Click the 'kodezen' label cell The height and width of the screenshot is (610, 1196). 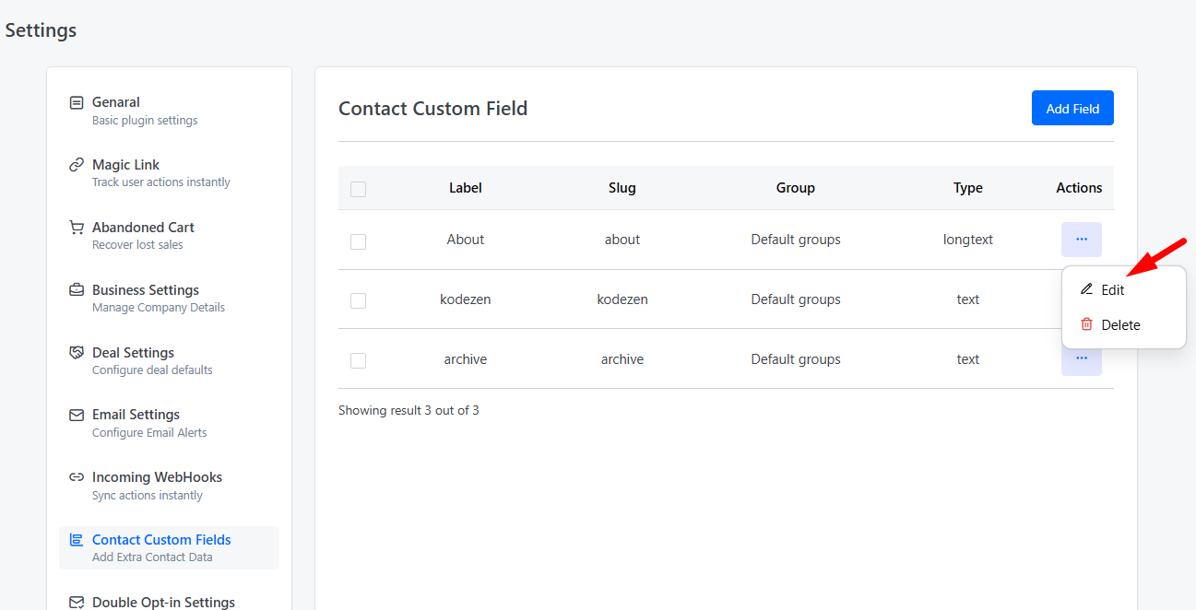click(x=466, y=299)
